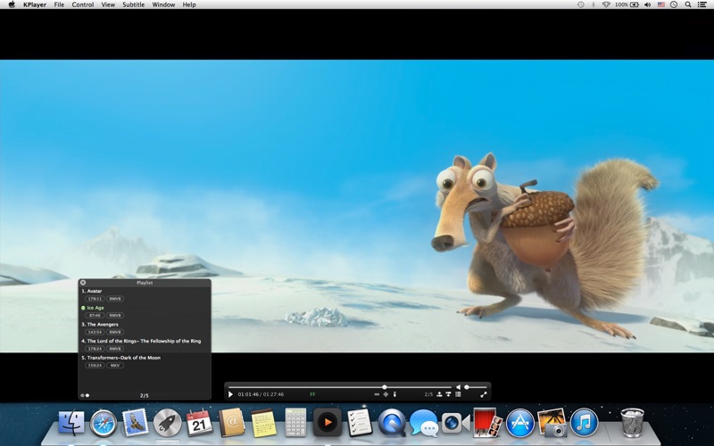
Task: Click the Wi-Fi status icon
Action: [x=606, y=4]
